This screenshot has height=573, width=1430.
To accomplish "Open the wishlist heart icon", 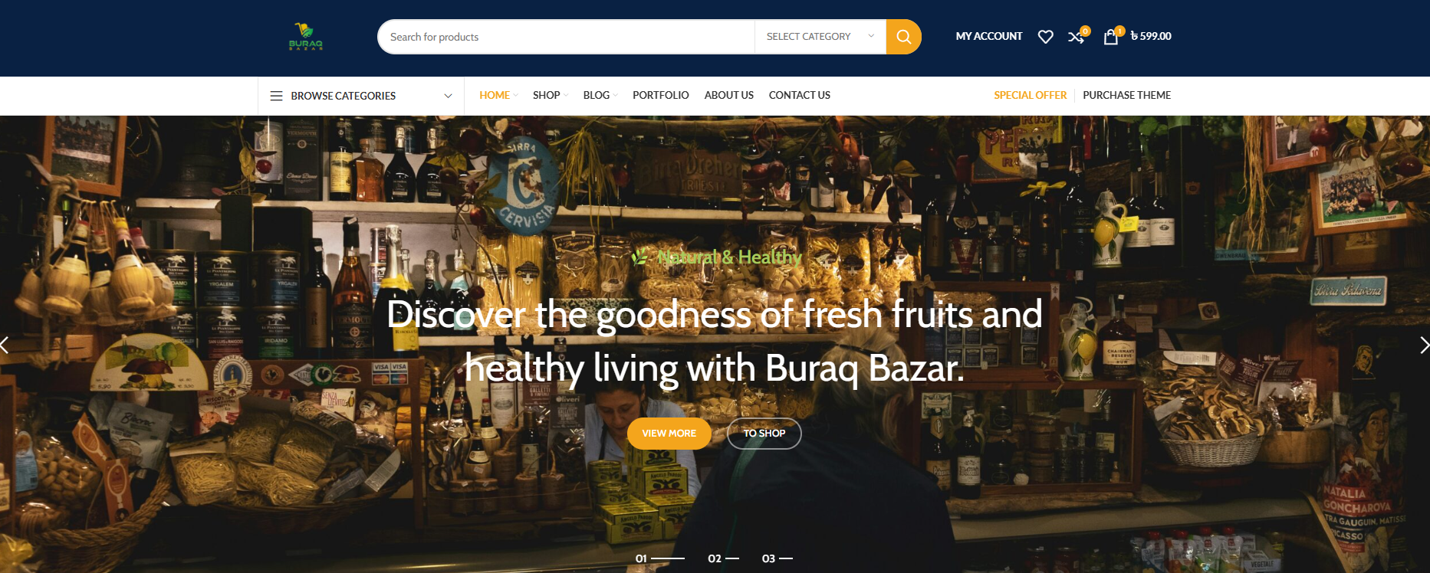I will pos(1045,37).
